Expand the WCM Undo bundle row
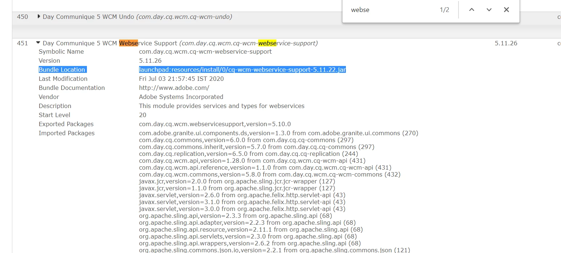This screenshot has width=561, height=253. [39, 17]
